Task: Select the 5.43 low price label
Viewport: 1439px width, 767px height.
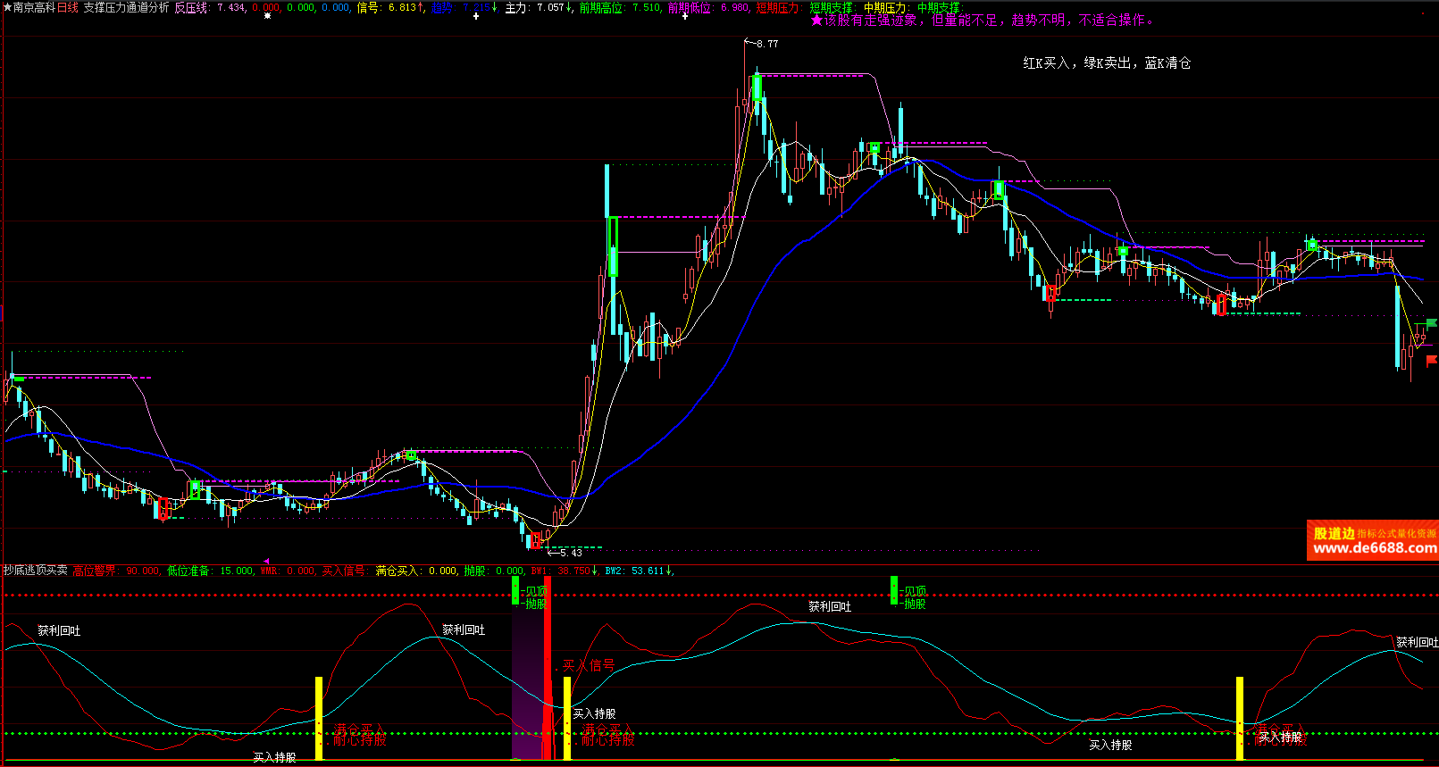Action: (x=570, y=553)
